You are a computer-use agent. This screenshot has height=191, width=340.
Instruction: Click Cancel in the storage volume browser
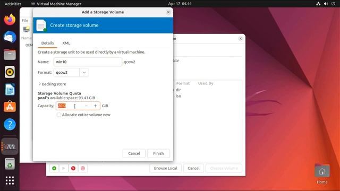coord(193,168)
